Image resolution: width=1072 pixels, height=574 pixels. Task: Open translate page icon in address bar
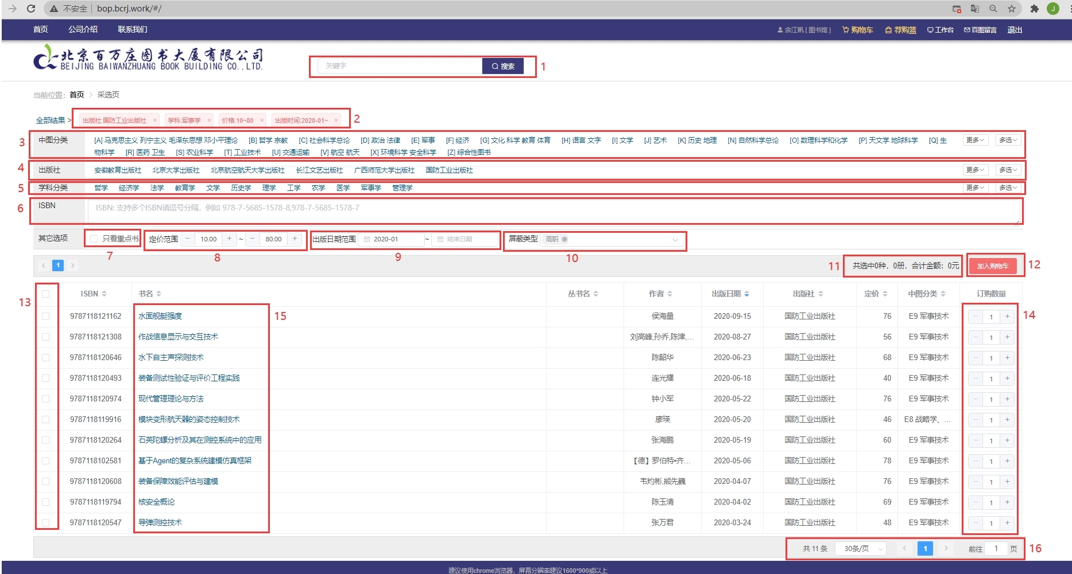pos(975,9)
